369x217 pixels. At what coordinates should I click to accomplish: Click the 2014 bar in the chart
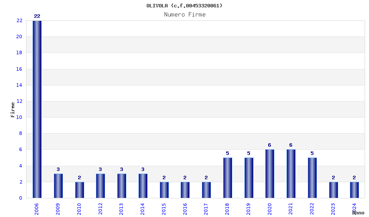pyautogui.click(x=143, y=186)
